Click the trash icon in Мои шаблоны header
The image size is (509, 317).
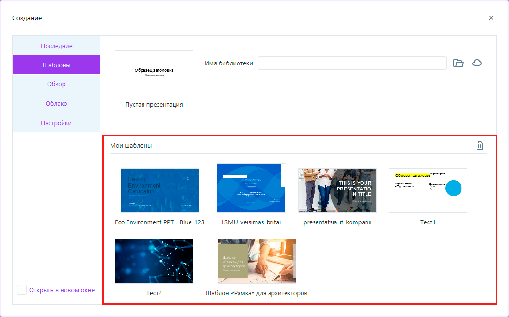point(480,145)
